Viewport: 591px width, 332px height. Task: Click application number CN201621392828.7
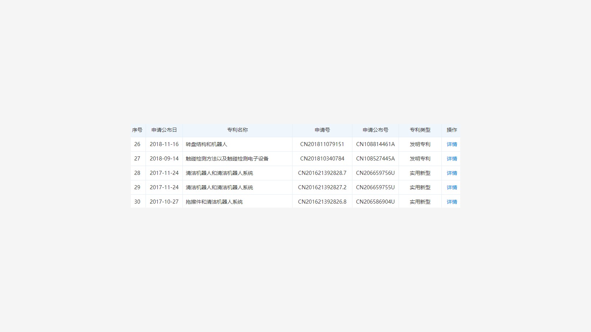(322, 173)
